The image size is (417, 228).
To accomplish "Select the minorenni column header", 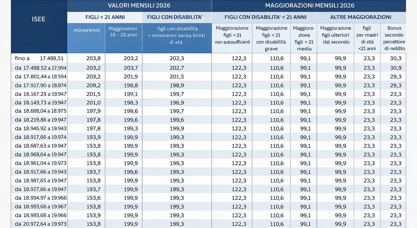I will (x=86, y=30).
